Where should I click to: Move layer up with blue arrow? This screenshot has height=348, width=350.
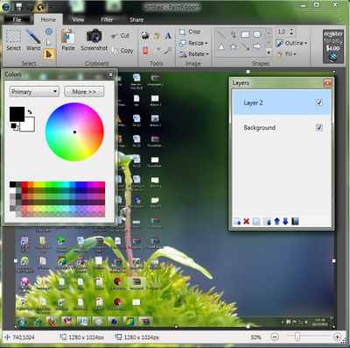click(x=276, y=222)
